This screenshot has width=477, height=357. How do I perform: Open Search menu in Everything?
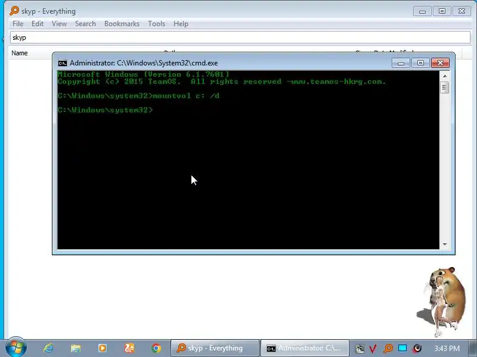[x=85, y=24]
